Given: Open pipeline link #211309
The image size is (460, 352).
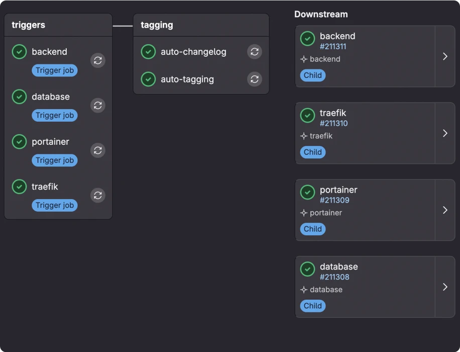Looking at the screenshot, I should 334,200.
